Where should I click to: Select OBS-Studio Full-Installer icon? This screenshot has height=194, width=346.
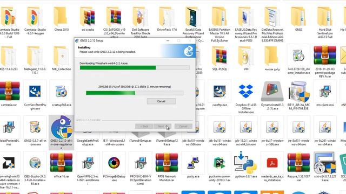pyautogui.click(x=35, y=163)
